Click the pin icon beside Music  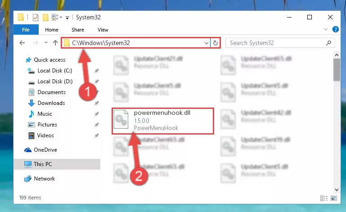coord(96,114)
